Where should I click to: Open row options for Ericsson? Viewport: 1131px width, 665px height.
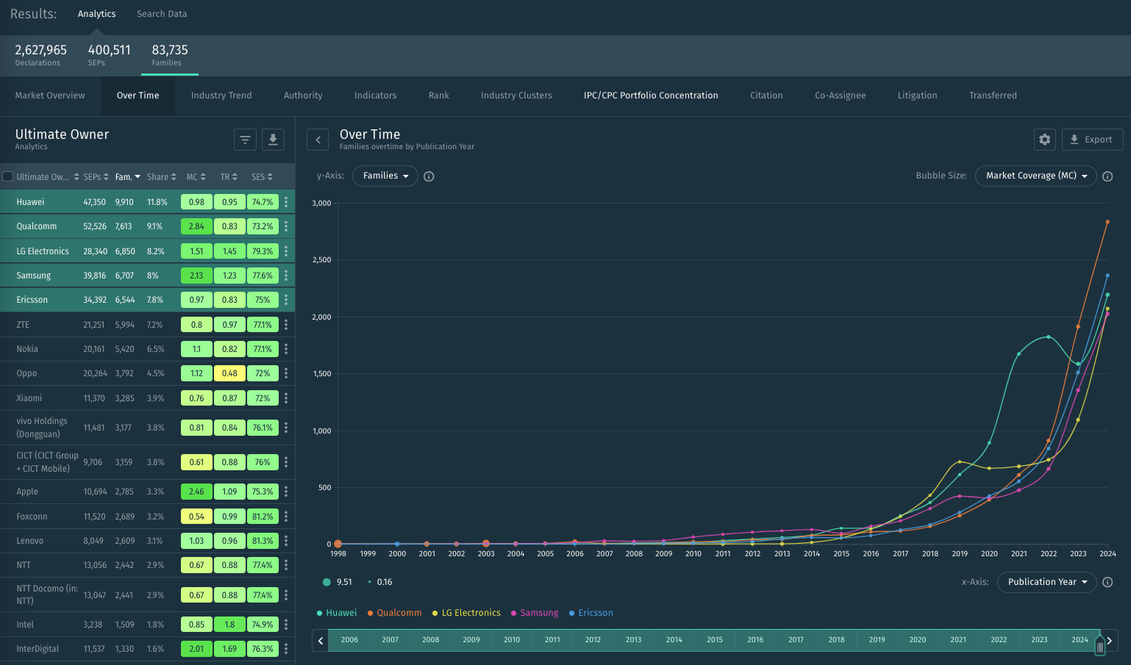click(286, 300)
